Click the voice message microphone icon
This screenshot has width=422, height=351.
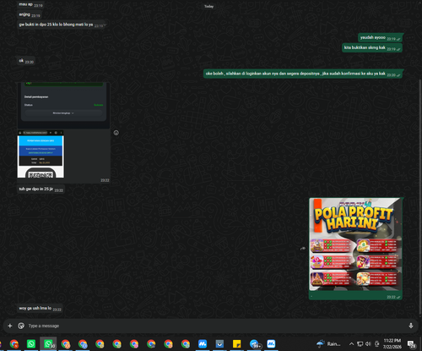click(411, 326)
